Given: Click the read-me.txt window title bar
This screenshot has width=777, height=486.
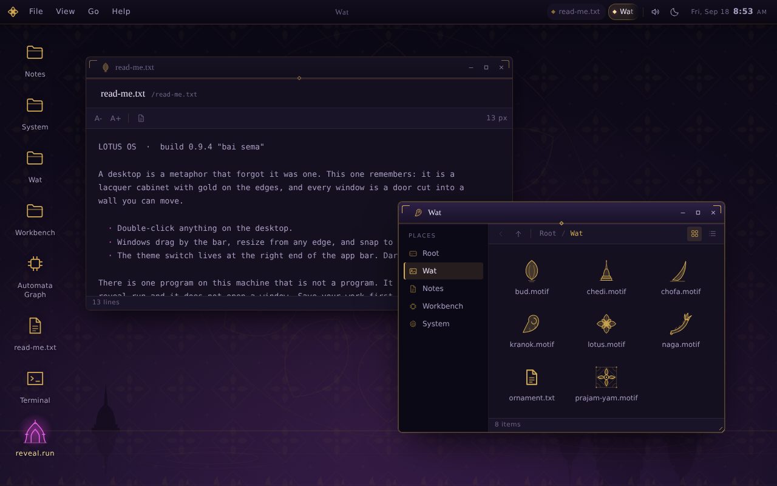Looking at the screenshot, I should click(x=299, y=67).
